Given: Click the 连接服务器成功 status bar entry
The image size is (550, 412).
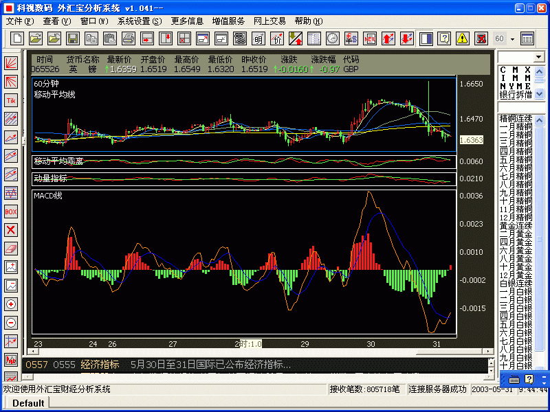Looking at the screenshot, I should [437, 389].
